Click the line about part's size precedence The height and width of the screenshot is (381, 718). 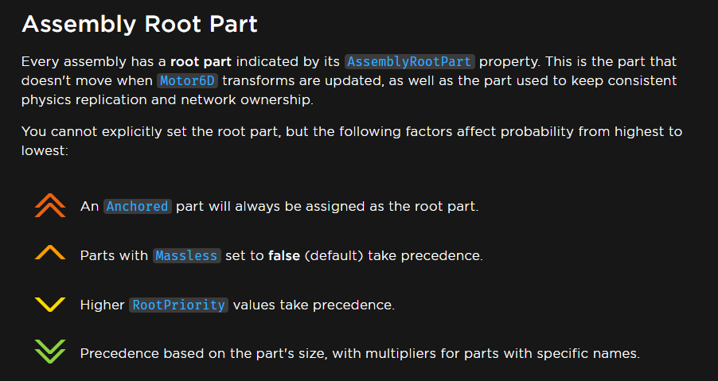(360, 354)
